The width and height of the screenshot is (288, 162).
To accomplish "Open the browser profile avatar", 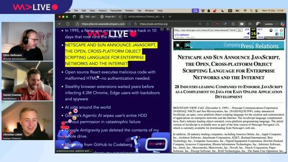I will pos(258,24).
